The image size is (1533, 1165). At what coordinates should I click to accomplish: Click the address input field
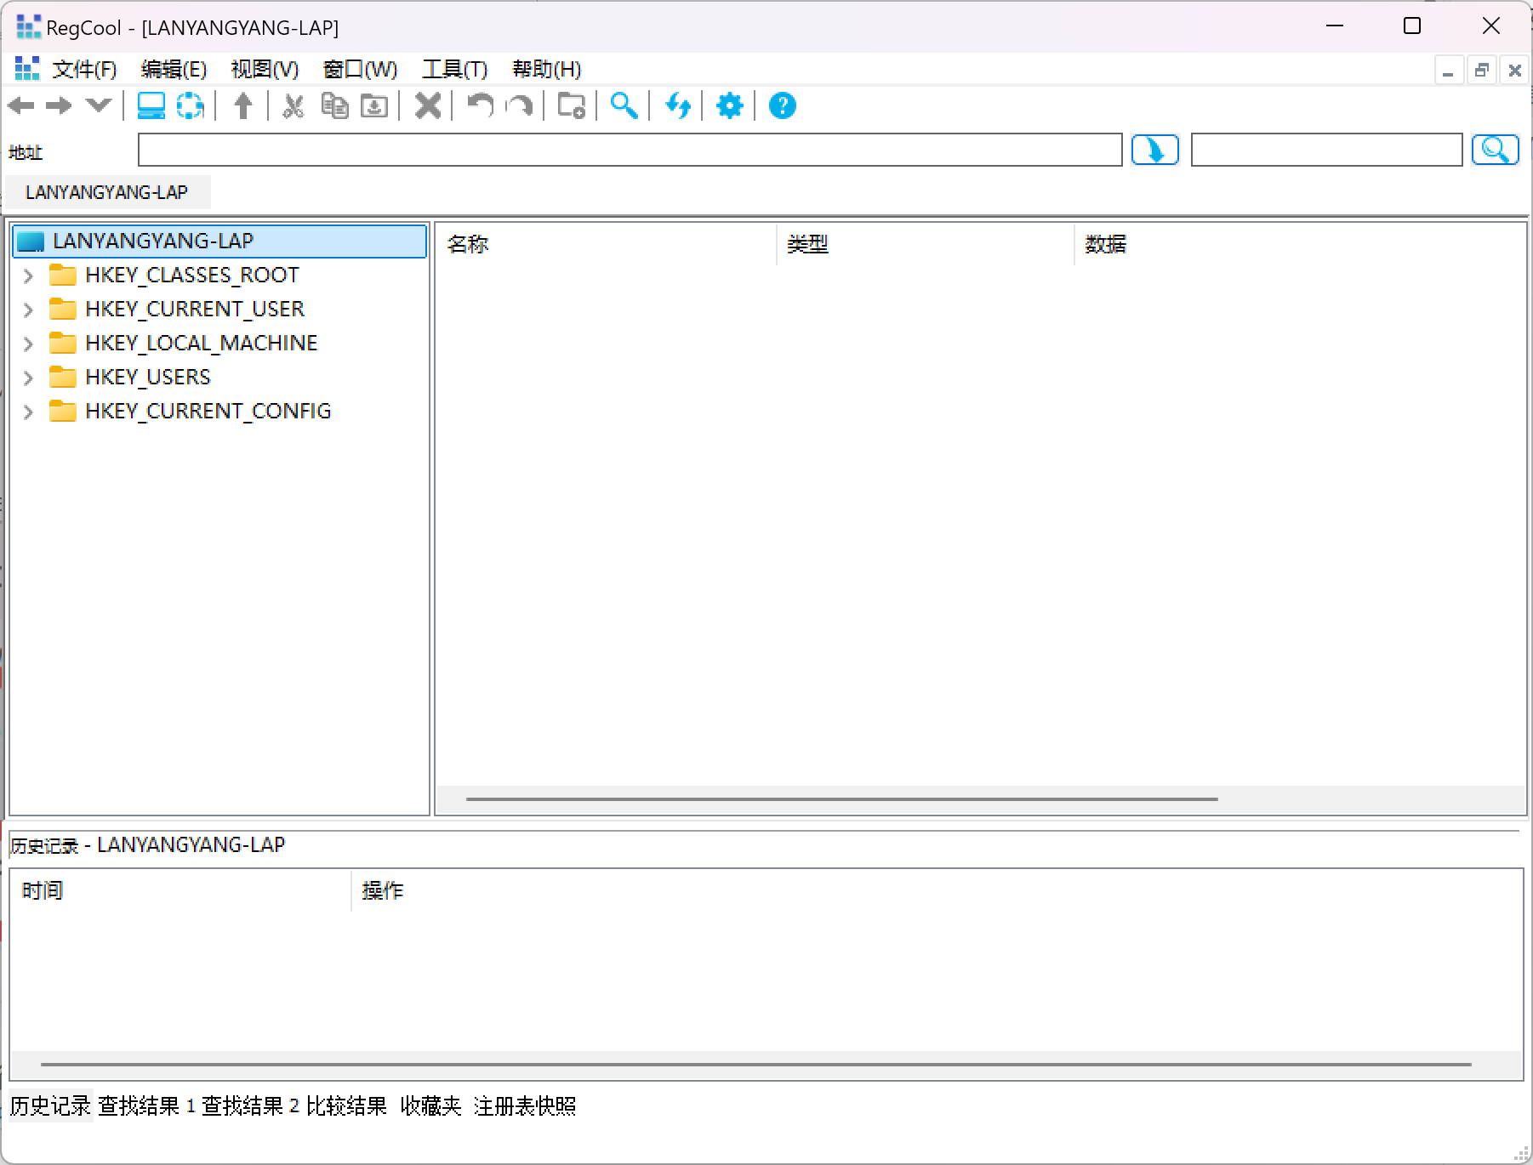point(630,150)
